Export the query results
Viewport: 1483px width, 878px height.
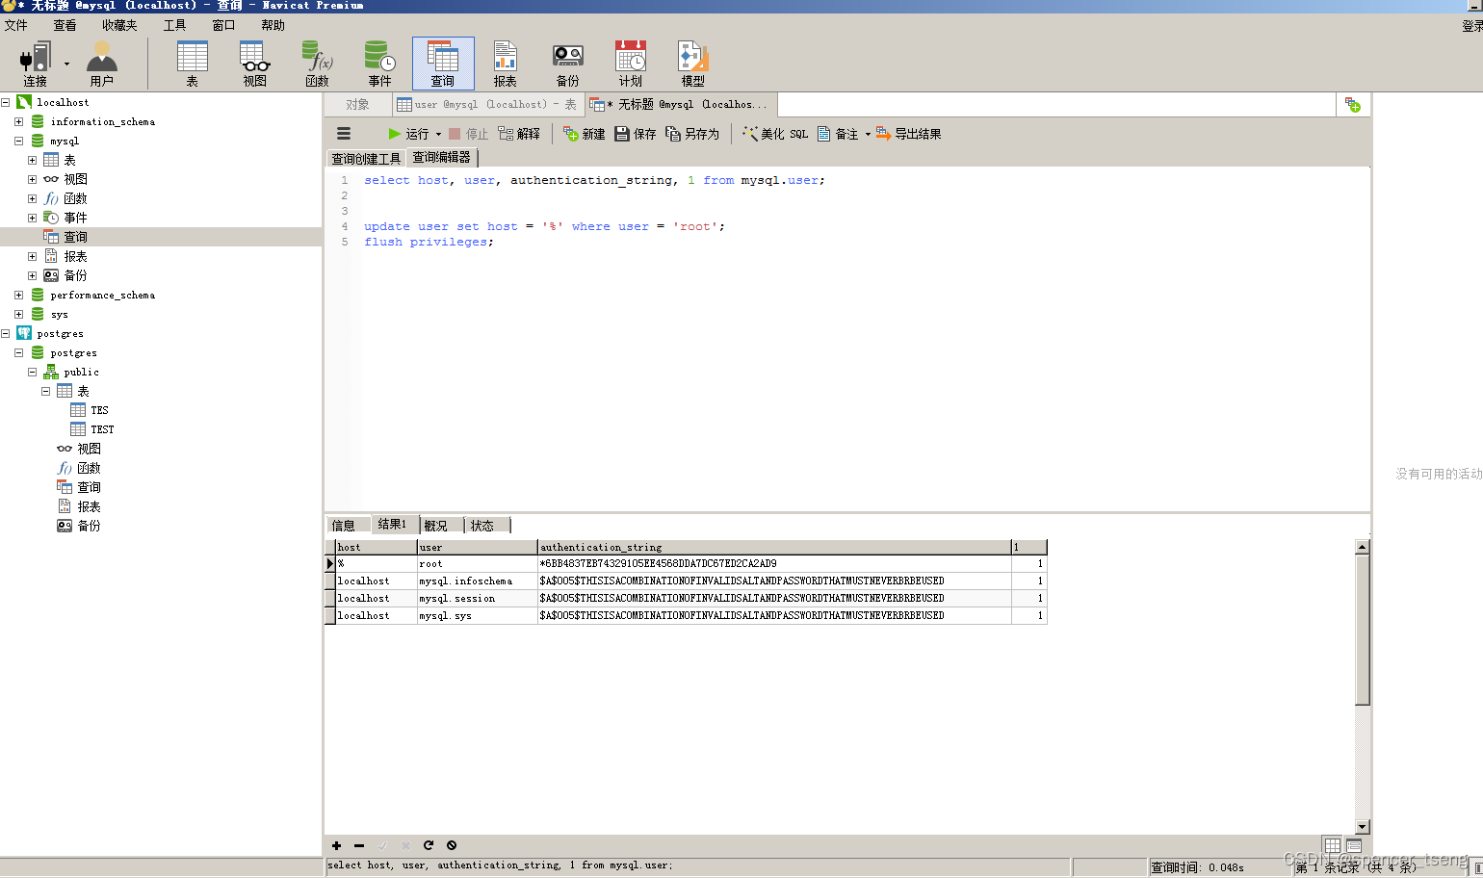[904, 134]
